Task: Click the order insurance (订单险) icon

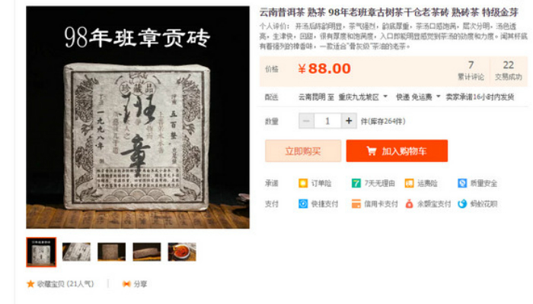Action: click(303, 184)
